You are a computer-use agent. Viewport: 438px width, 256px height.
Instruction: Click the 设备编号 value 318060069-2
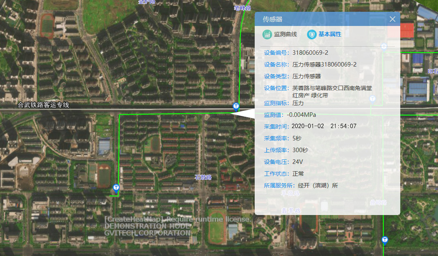pyautogui.click(x=310, y=53)
